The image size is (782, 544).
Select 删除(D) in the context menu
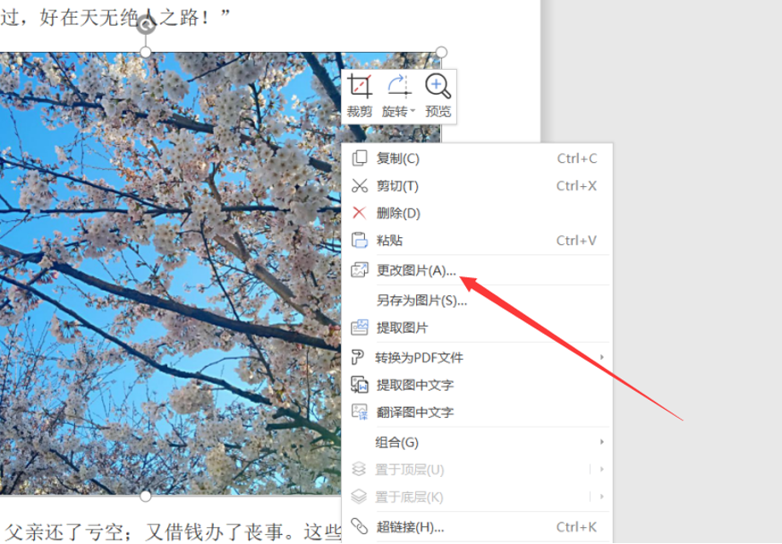[x=477, y=214]
